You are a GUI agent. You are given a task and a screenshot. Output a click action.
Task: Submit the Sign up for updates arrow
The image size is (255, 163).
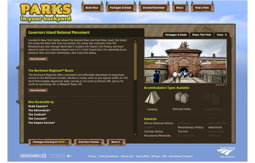pos(44,156)
